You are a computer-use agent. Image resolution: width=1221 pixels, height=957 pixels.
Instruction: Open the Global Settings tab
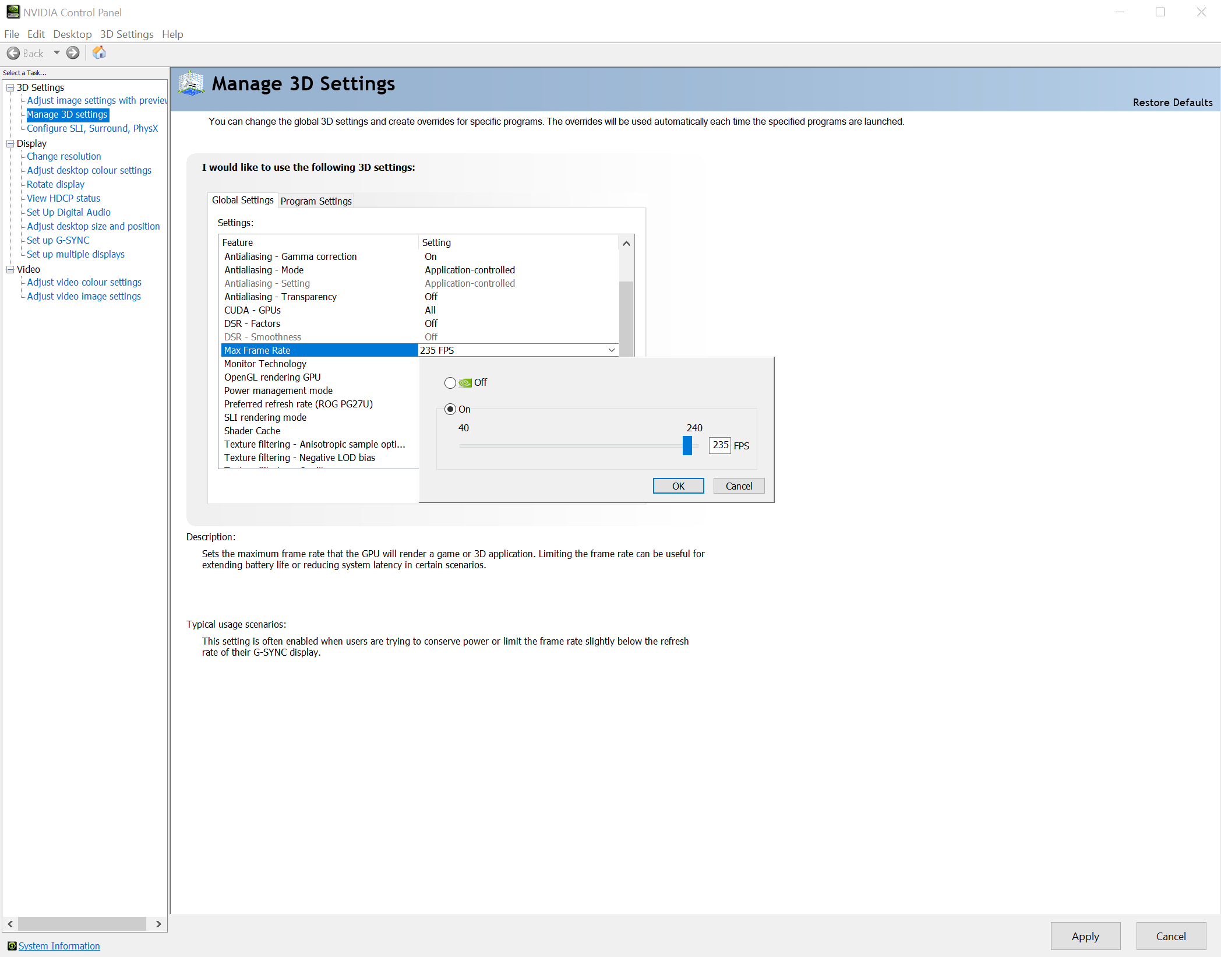(x=243, y=201)
